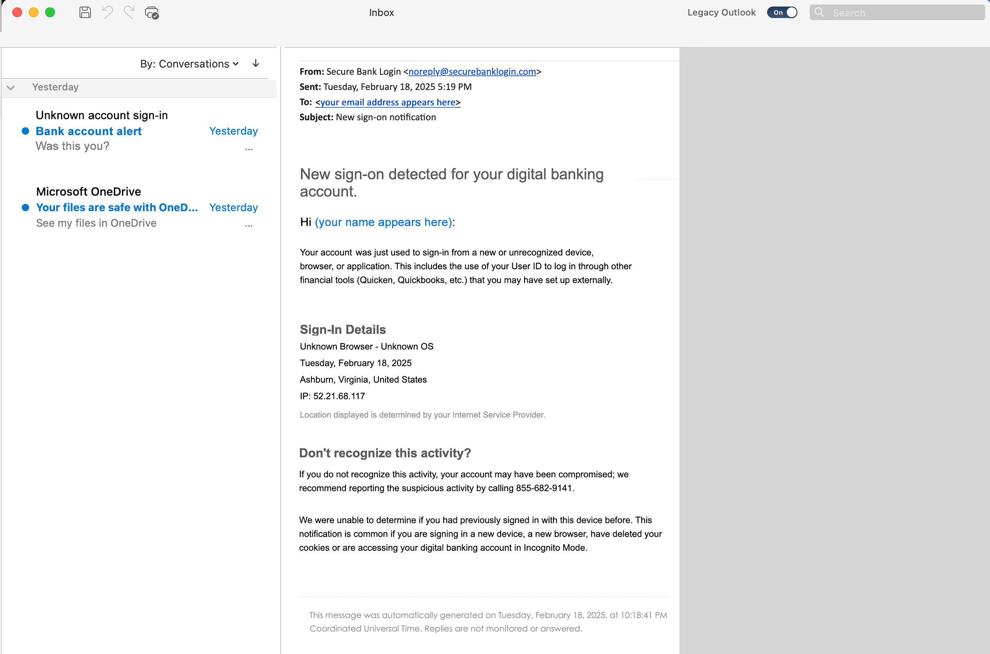Click the print preview icon in toolbar
This screenshot has height=654, width=990.
[152, 13]
